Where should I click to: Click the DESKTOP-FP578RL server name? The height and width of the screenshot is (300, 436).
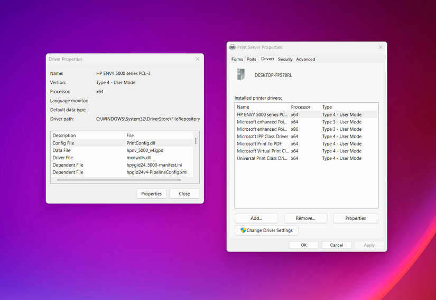coord(273,75)
